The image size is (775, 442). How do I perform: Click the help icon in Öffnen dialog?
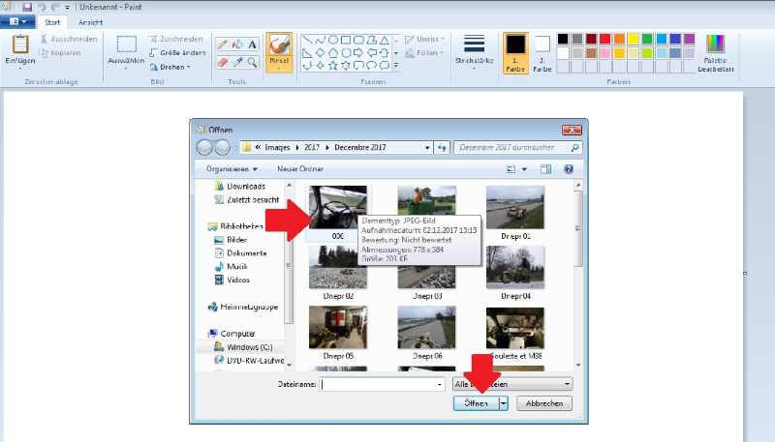[x=569, y=168]
